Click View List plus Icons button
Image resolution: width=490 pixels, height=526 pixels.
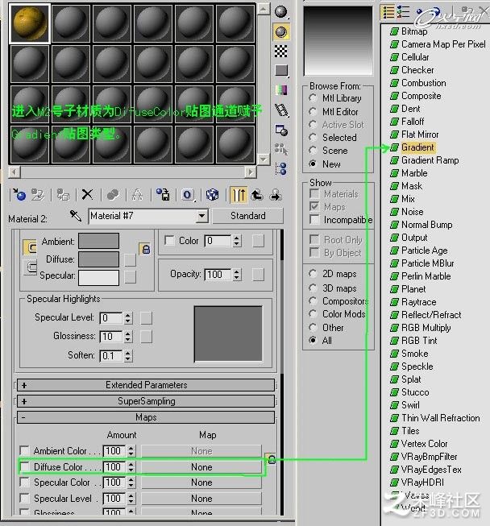[x=403, y=12]
